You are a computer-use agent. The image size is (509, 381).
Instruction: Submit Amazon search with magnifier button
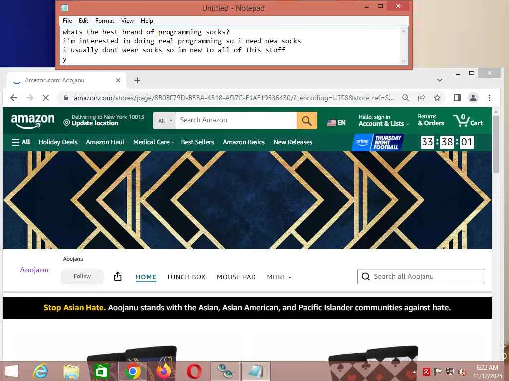click(x=307, y=121)
